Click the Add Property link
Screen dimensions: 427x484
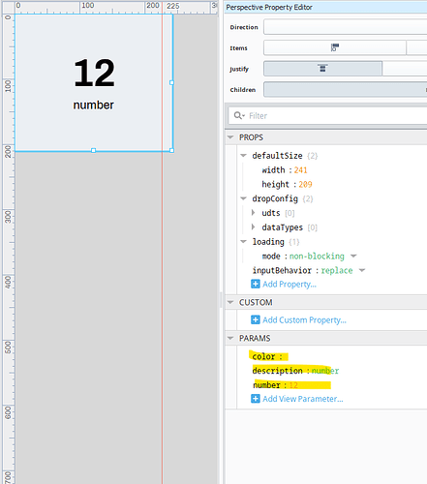290,285
